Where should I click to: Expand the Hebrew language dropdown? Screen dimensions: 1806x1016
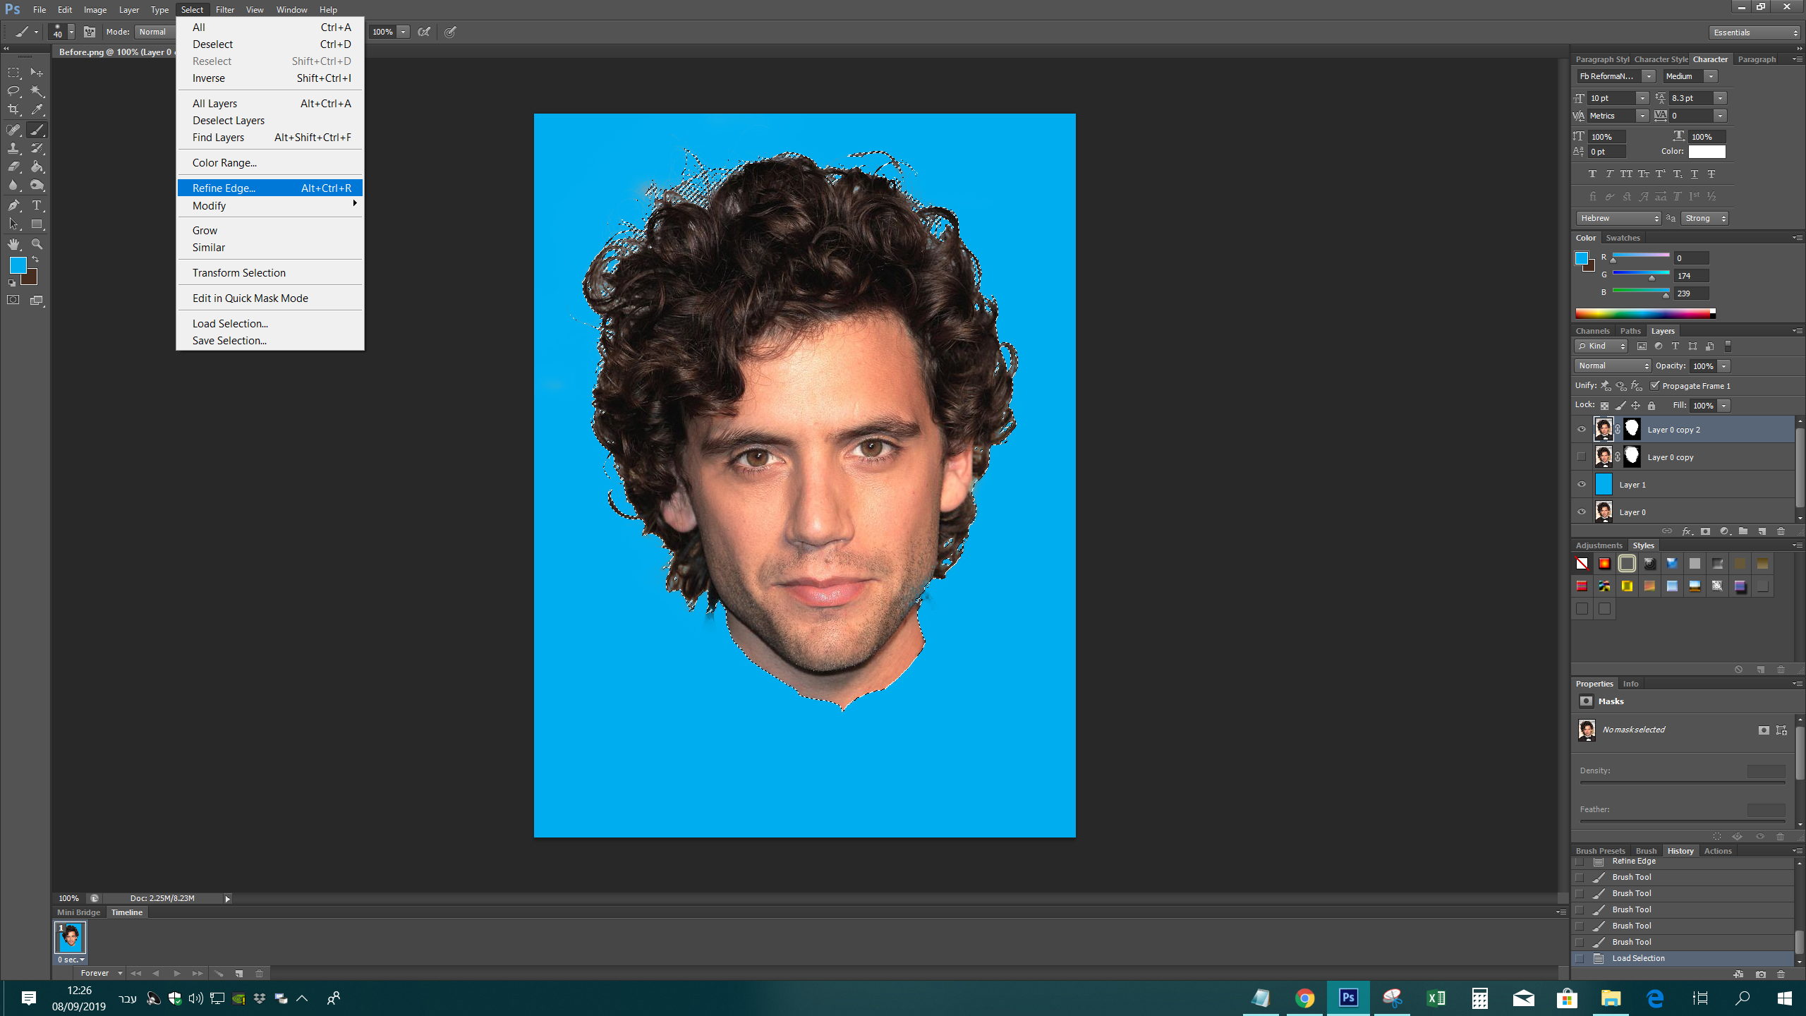tap(1618, 218)
